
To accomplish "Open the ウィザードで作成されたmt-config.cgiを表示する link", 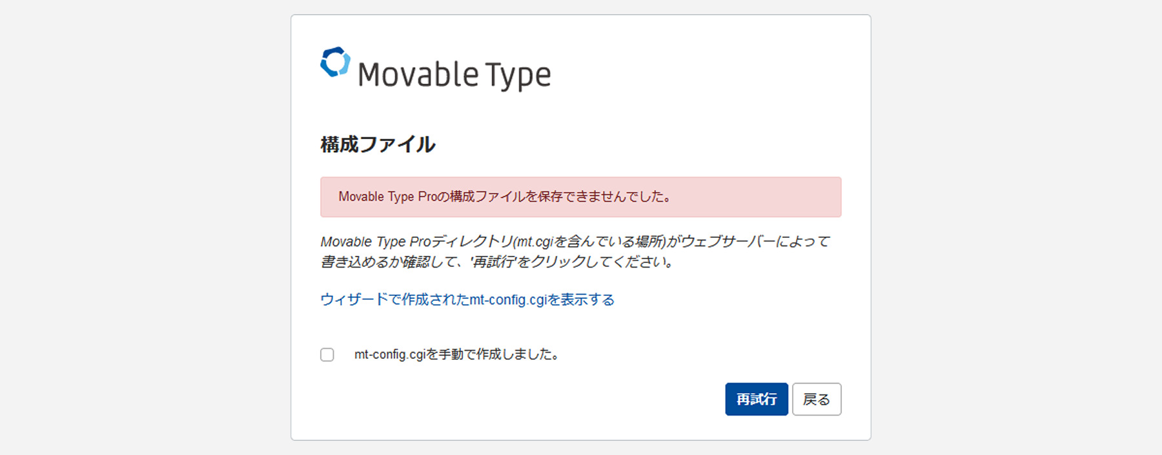I will pos(467,300).
